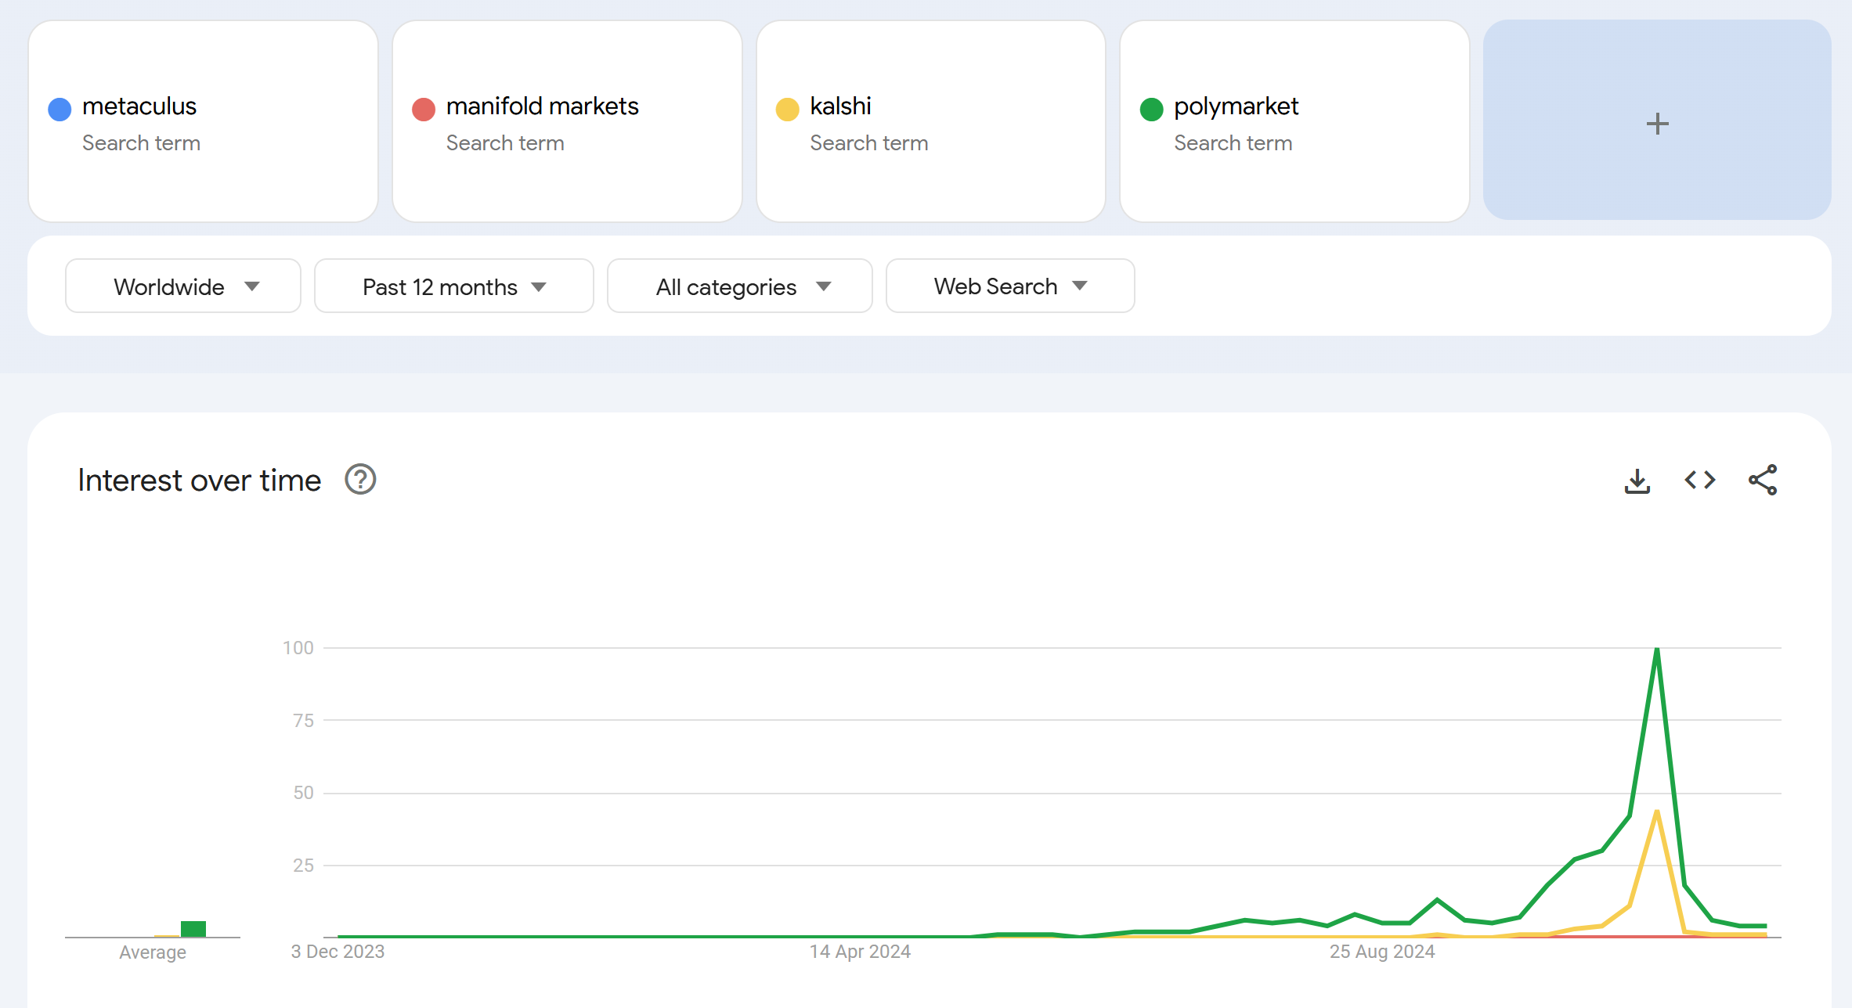Click the kalshi yellow peak point
Viewport: 1852px width, 1008px height.
1657,812
